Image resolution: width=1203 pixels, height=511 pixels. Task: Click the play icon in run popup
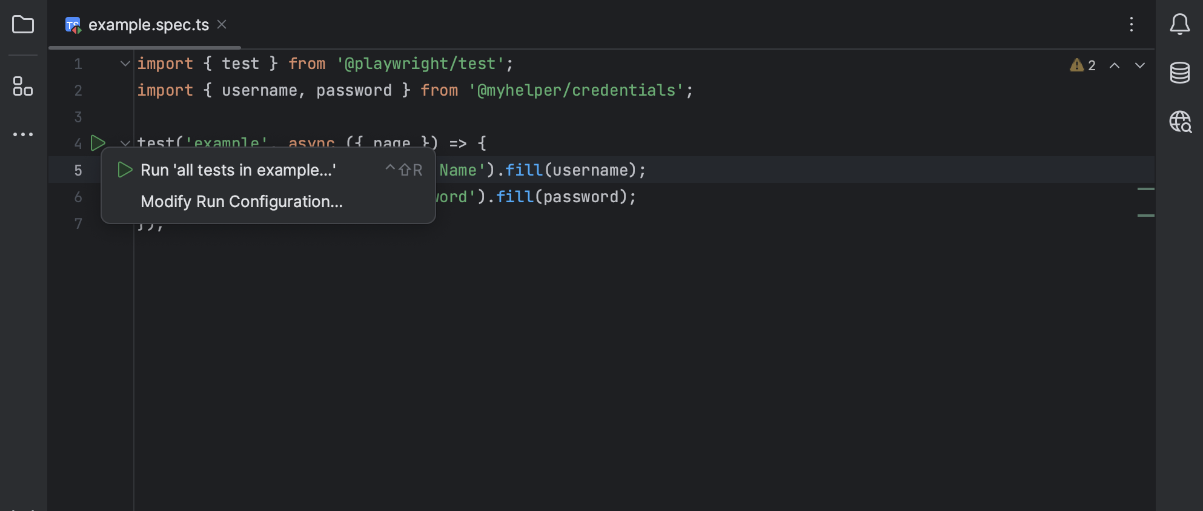pyautogui.click(x=125, y=170)
